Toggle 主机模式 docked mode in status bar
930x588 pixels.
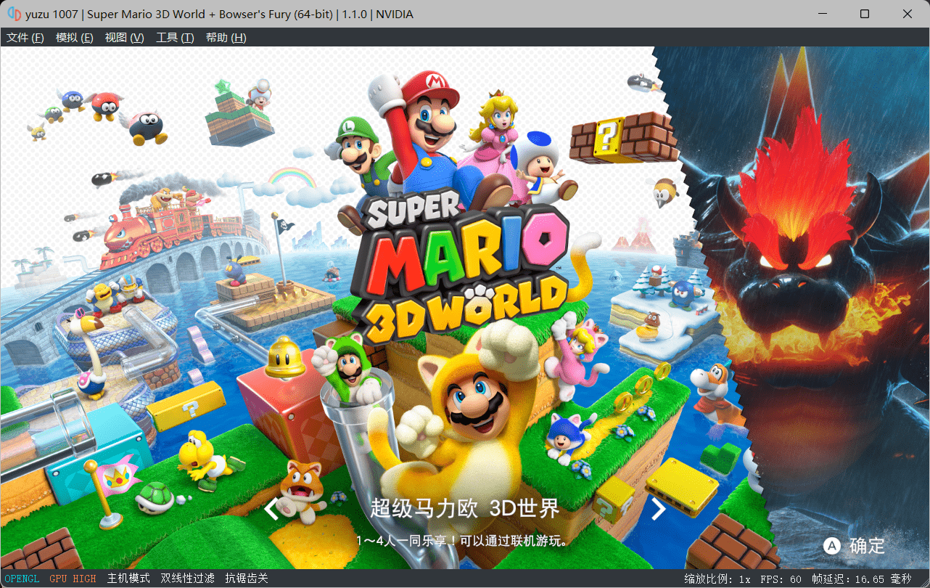pyautogui.click(x=128, y=579)
